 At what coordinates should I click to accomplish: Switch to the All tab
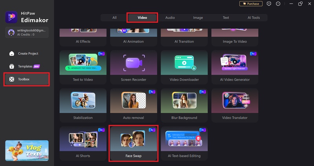114,18
